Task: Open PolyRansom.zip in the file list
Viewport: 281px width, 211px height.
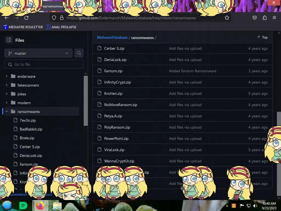Action: pos(117,127)
